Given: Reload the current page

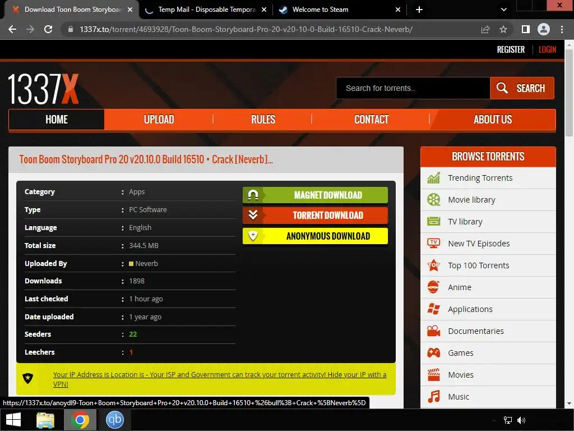Looking at the screenshot, I should tap(48, 29).
